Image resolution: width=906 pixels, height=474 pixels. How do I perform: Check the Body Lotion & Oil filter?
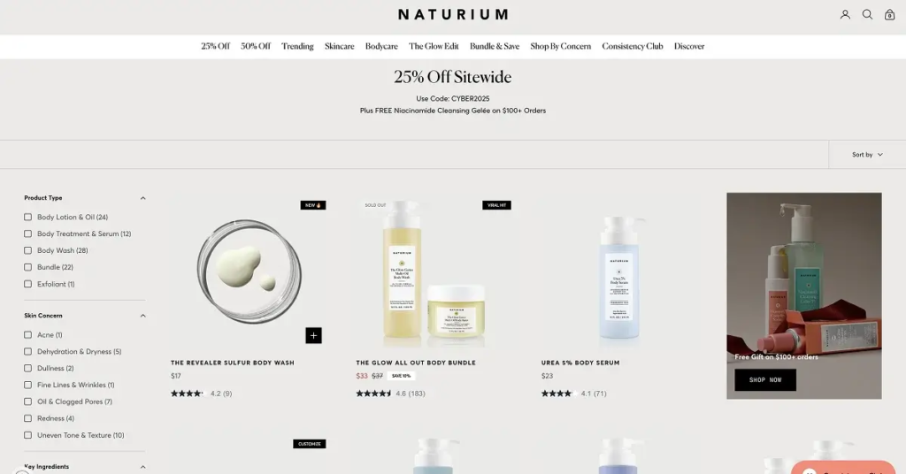(27, 217)
